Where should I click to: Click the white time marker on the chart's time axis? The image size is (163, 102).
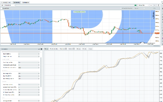coord(142,43)
